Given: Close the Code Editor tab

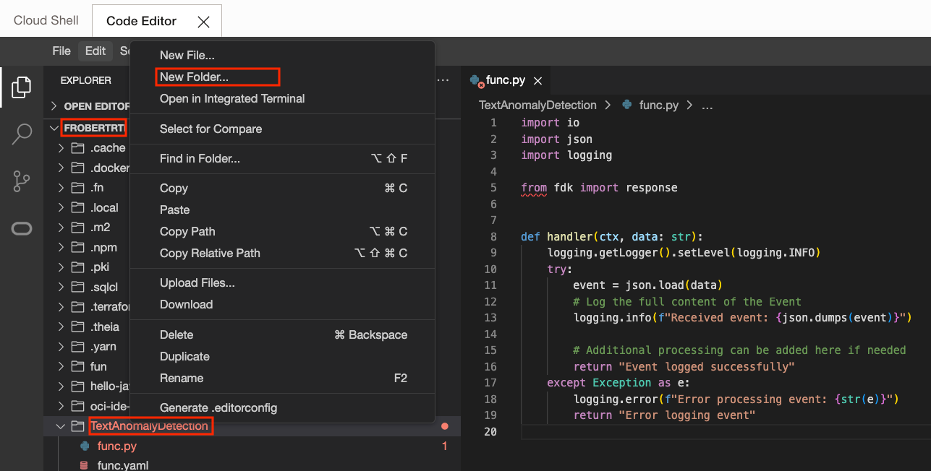Looking at the screenshot, I should point(203,22).
